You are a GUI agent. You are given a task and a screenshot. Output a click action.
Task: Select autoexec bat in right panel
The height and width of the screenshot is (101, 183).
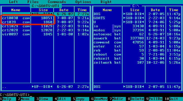click(x=137, y=34)
